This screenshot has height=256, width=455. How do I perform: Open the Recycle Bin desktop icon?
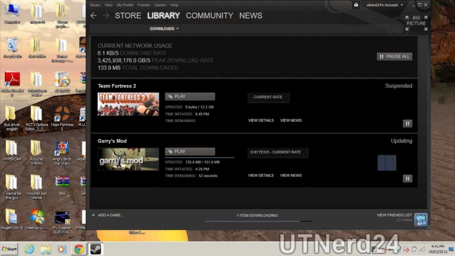[12, 48]
